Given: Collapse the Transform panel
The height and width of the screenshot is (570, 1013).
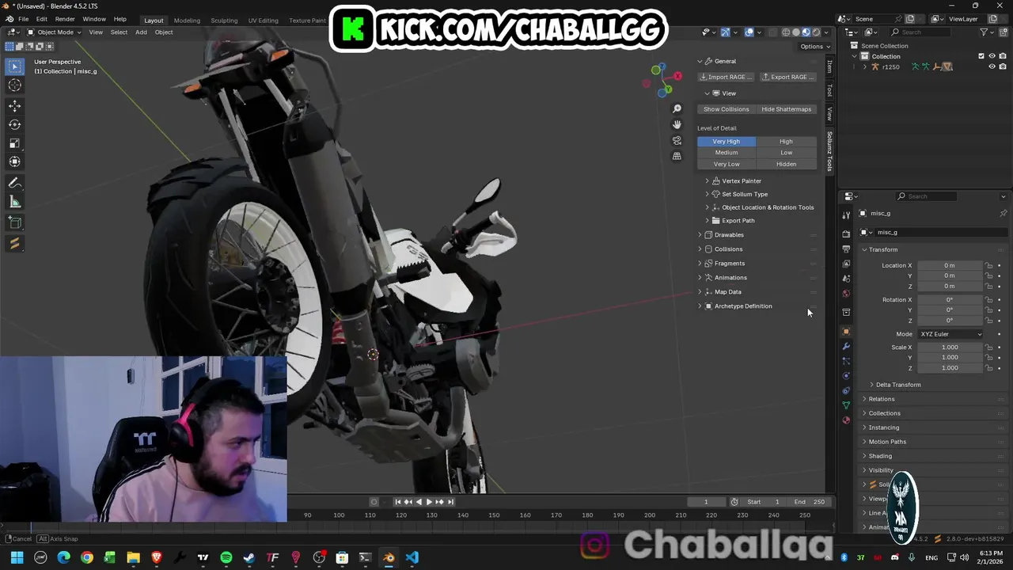Looking at the screenshot, I should (883, 249).
